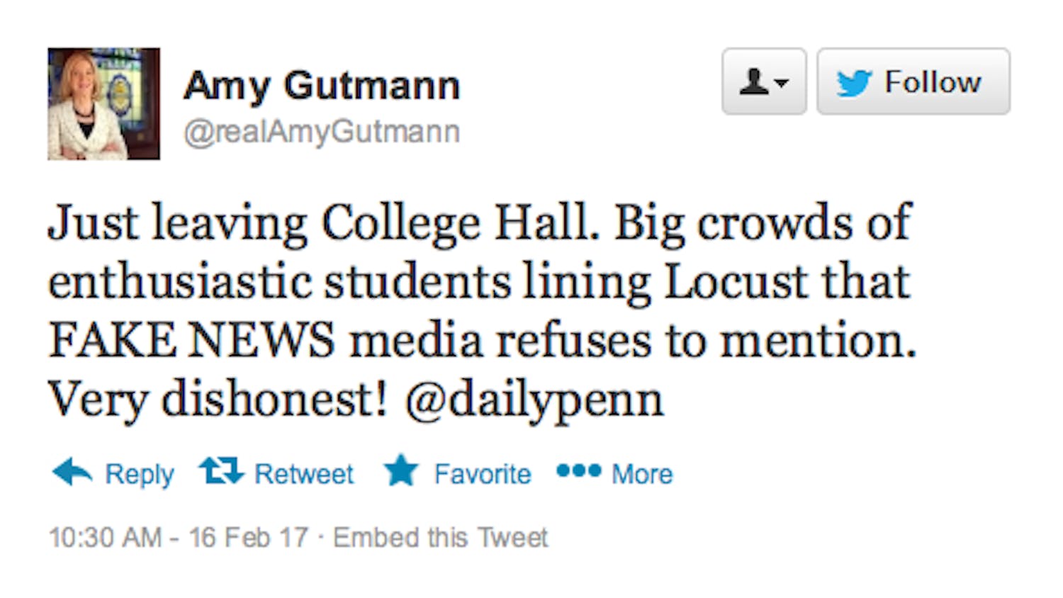The height and width of the screenshot is (598, 1063).
Task: Select the Retweet text link
Action: coord(304,474)
